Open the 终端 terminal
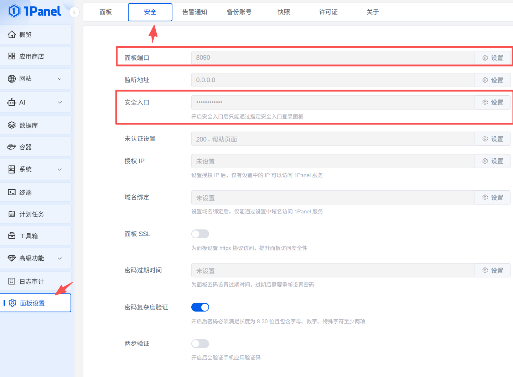This screenshot has width=513, height=377. click(25, 192)
